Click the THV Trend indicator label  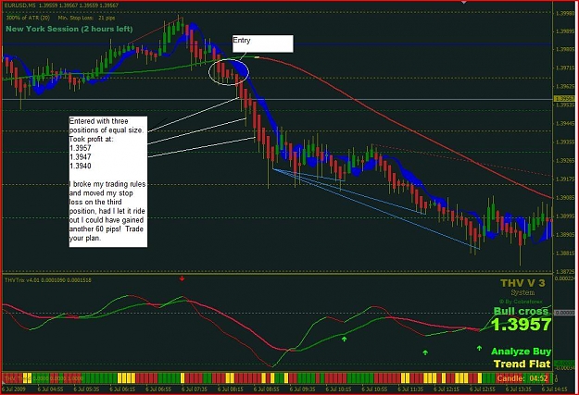(44, 378)
